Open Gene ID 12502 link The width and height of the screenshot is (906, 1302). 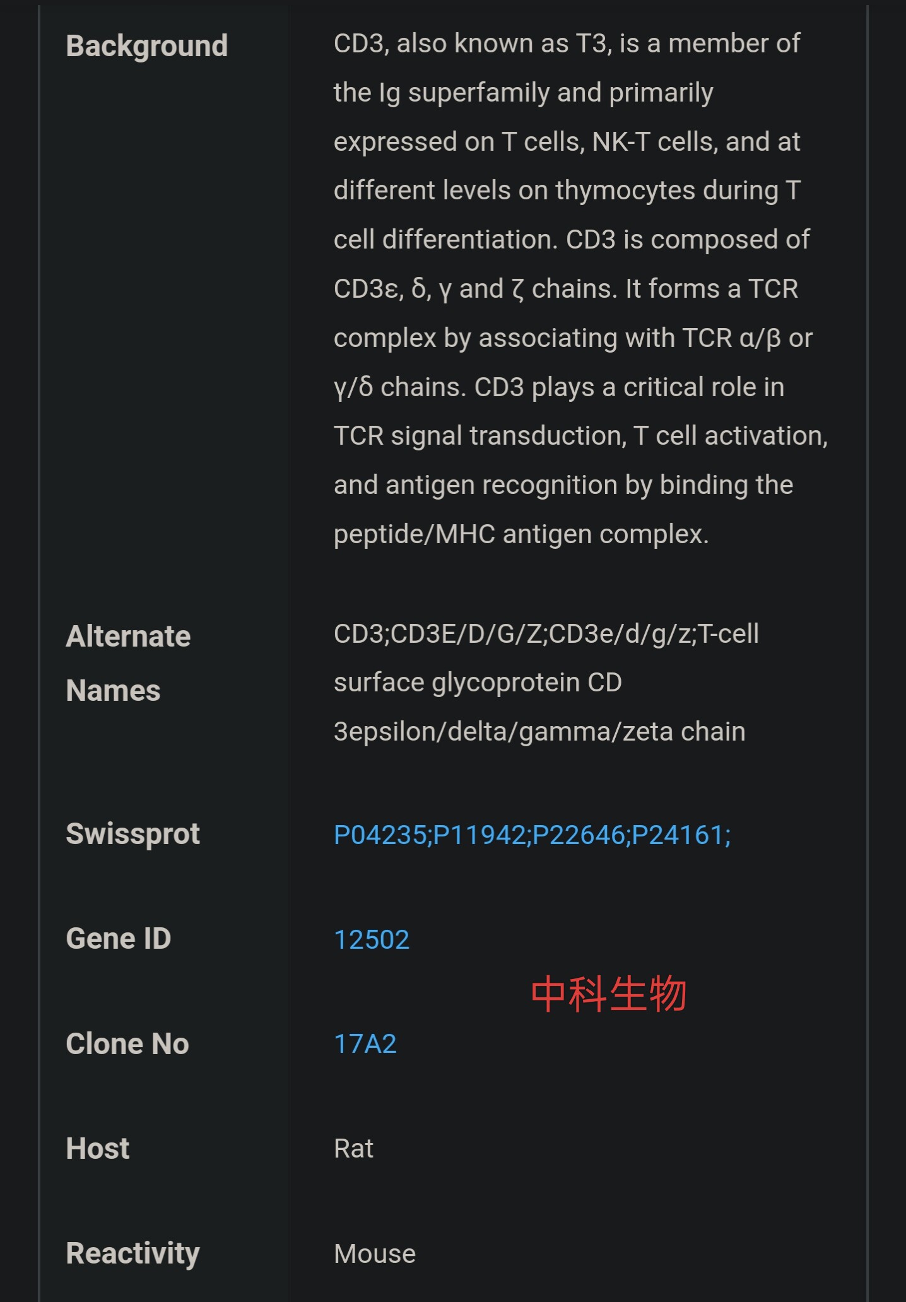click(372, 940)
